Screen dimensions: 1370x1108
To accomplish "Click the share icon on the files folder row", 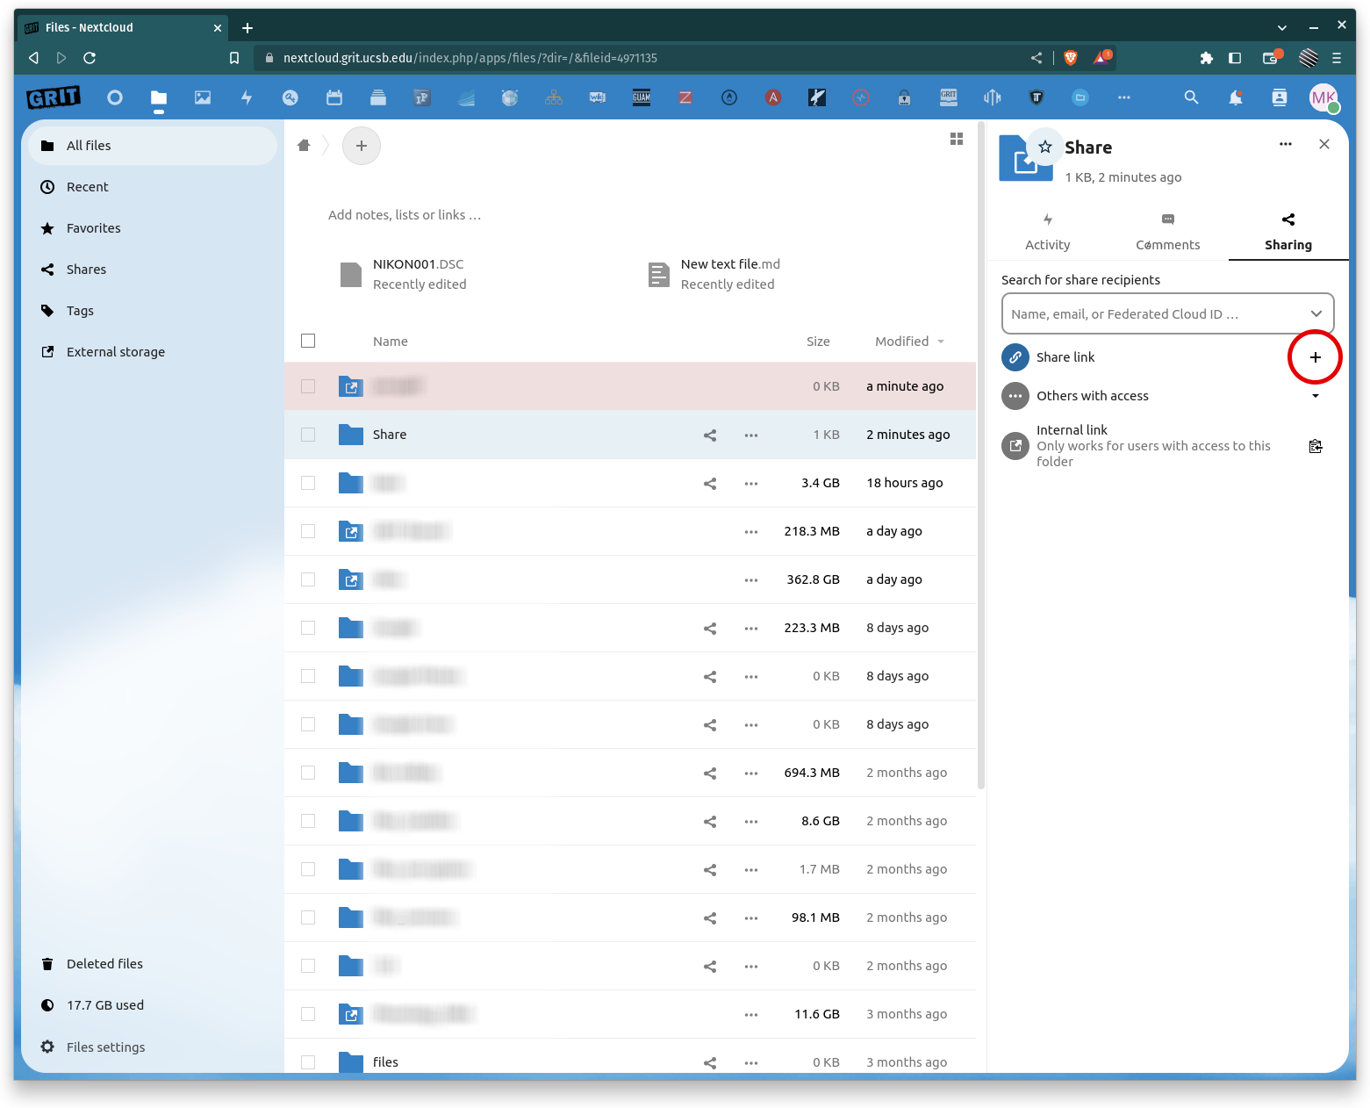I will pyautogui.click(x=710, y=1062).
